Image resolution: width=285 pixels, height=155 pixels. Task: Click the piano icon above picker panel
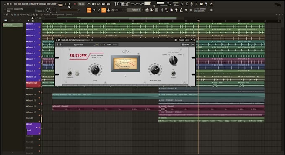point(5,20)
